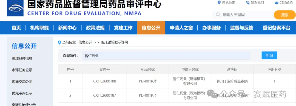This screenshot has height=106, width=296.
Task: Click the 受理号 column header
Action: point(105,69)
